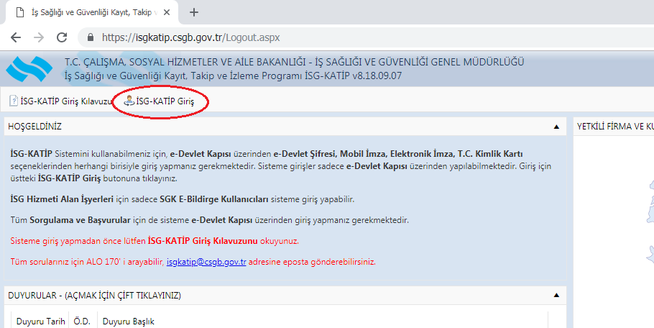Click the İSG-KATİP Giriş login button
654x328 pixels.
click(x=160, y=101)
